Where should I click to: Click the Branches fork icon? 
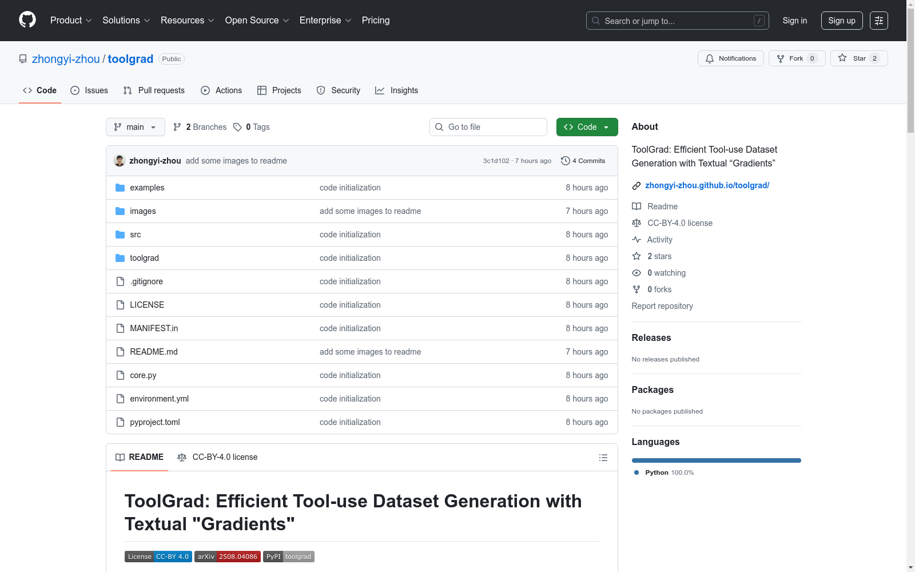[x=177, y=127]
